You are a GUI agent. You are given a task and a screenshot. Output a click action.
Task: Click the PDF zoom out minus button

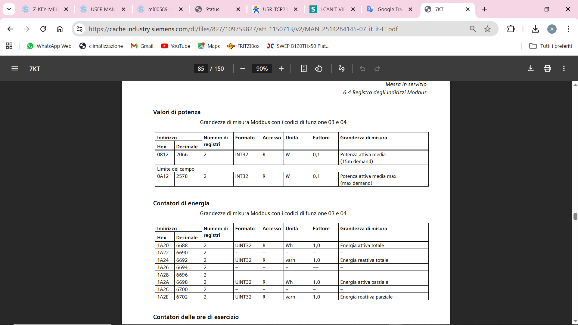pyautogui.click(x=243, y=69)
